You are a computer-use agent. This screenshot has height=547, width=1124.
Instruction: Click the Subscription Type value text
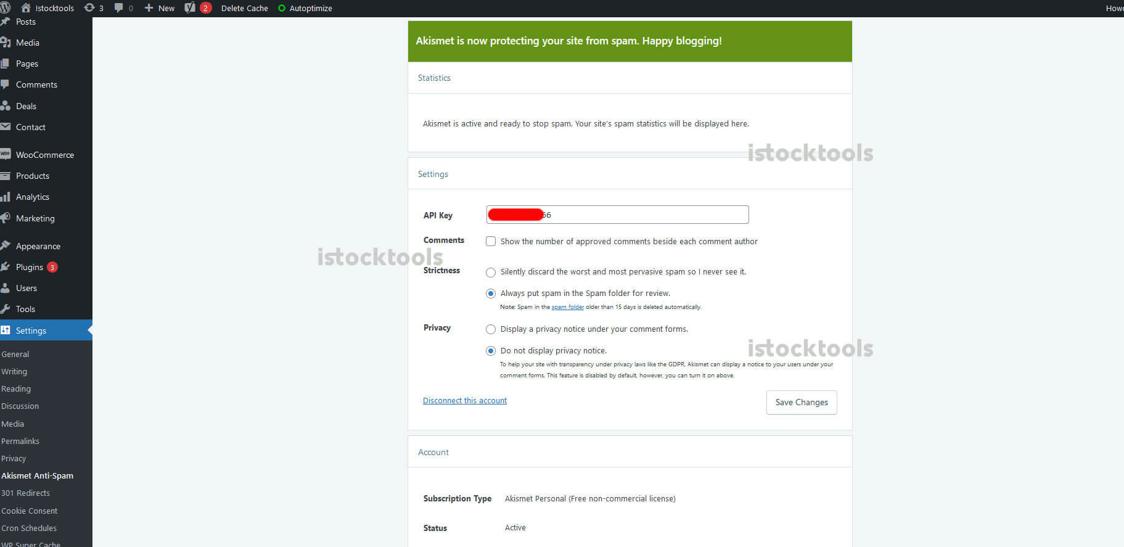coord(590,498)
